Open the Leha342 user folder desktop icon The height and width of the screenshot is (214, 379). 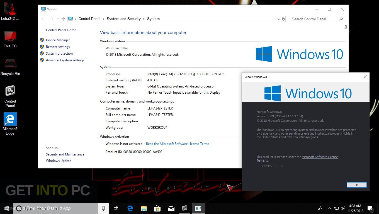(10, 11)
